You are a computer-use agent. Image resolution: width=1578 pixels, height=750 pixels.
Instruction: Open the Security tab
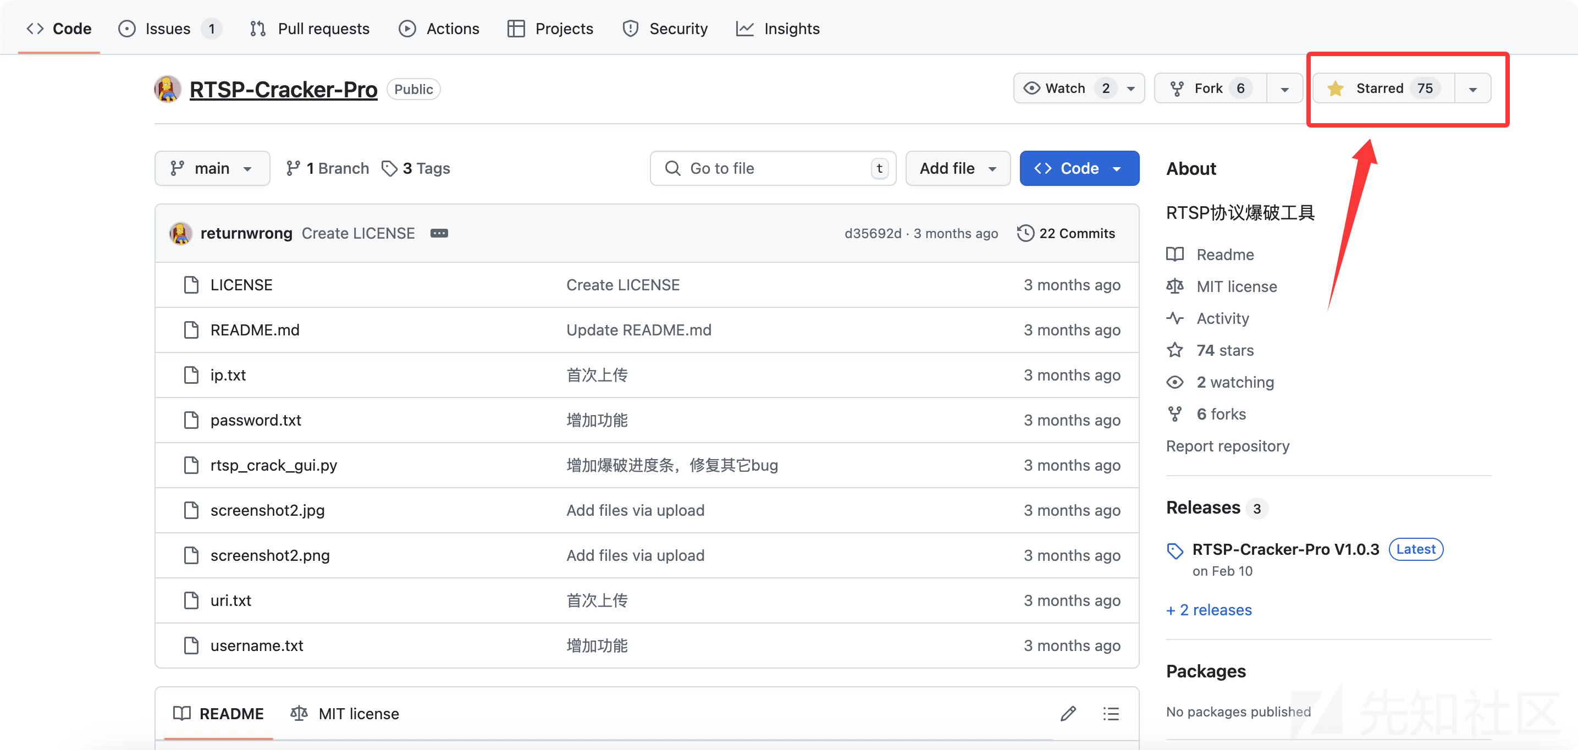[x=665, y=29]
